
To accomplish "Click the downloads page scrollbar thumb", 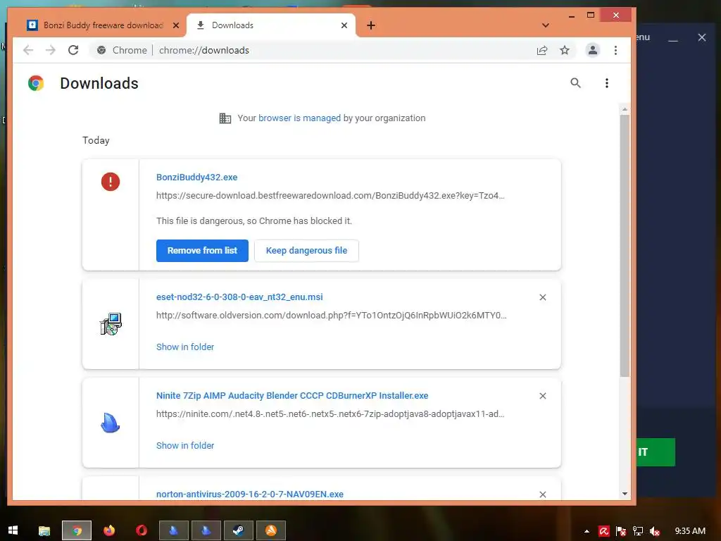I will pyautogui.click(x=625, y=246).
